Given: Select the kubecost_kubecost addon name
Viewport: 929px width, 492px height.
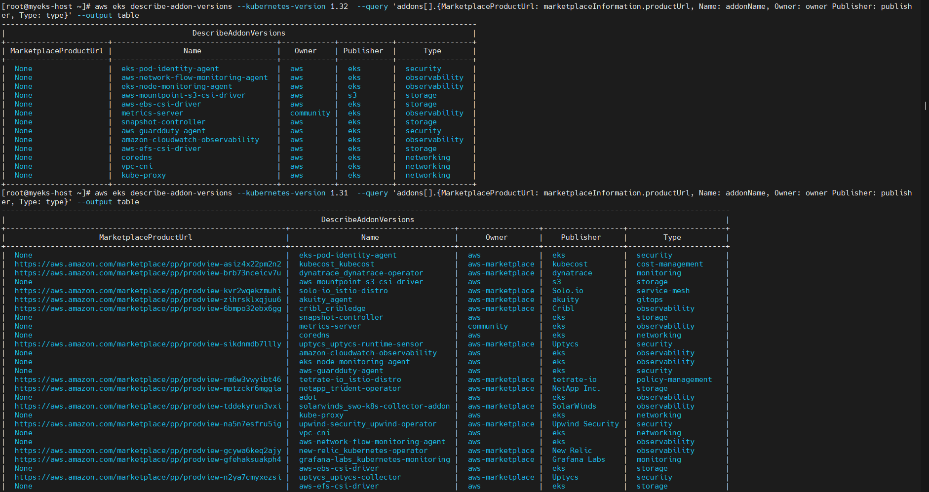Looking at the screenshot, I should click(x=337, y=264).
